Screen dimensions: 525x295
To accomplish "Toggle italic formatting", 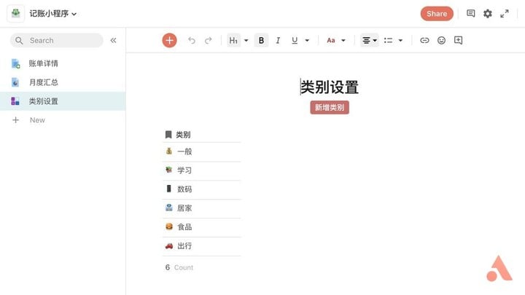I will tap(278, 41).
